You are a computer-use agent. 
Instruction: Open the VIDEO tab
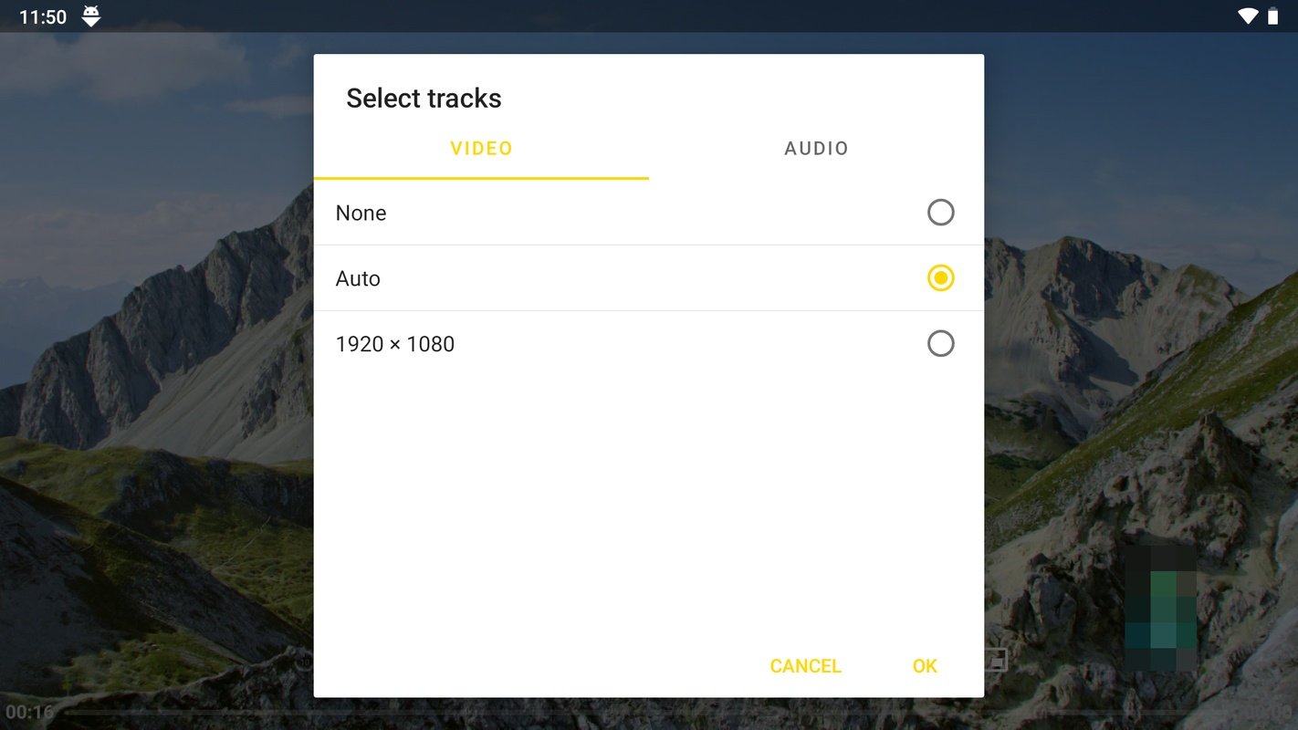tap(481, 149)
